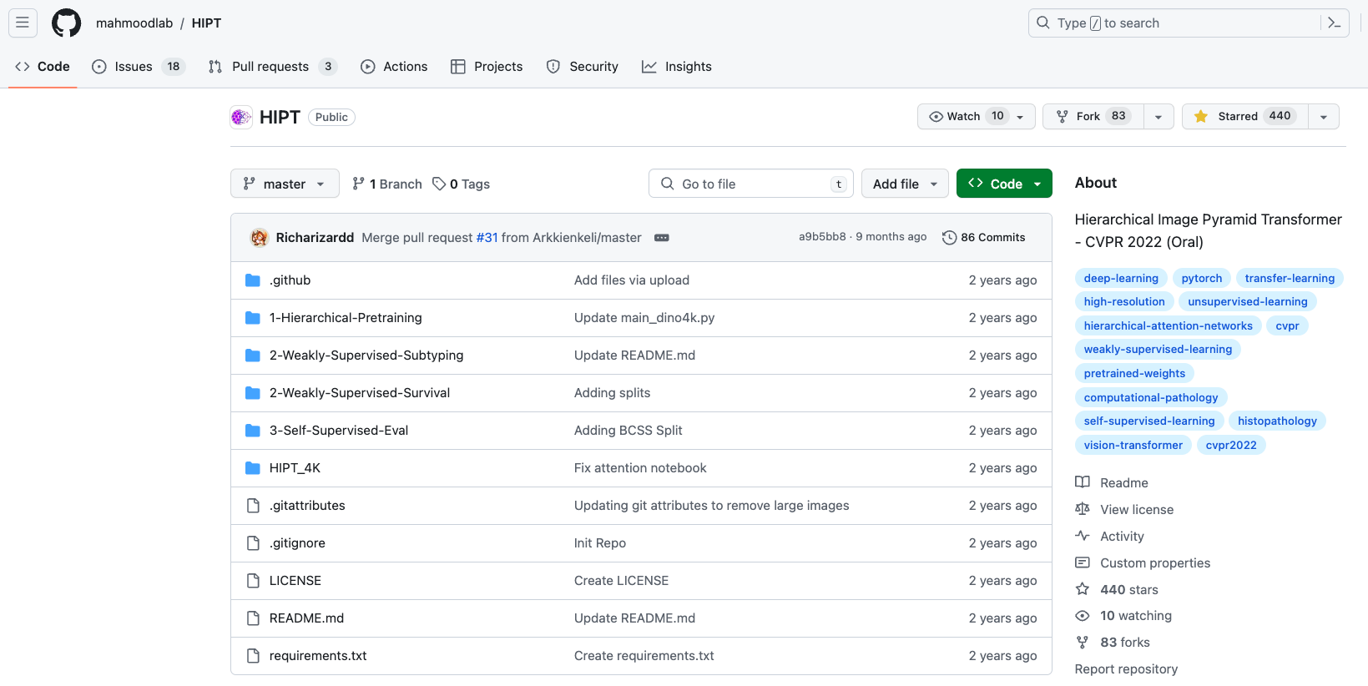Open the .github folder

point(290,280)
